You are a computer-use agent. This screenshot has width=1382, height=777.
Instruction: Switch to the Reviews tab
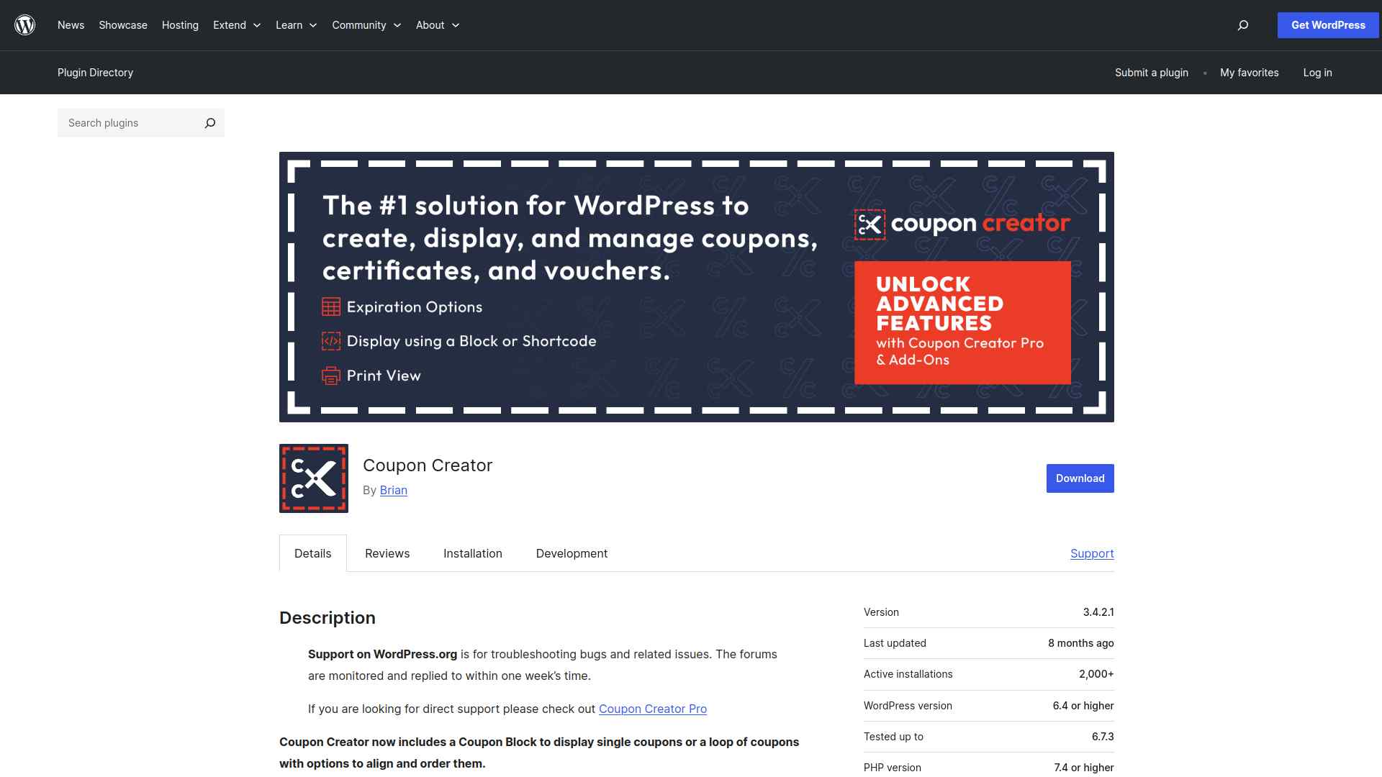pos(387,553)
